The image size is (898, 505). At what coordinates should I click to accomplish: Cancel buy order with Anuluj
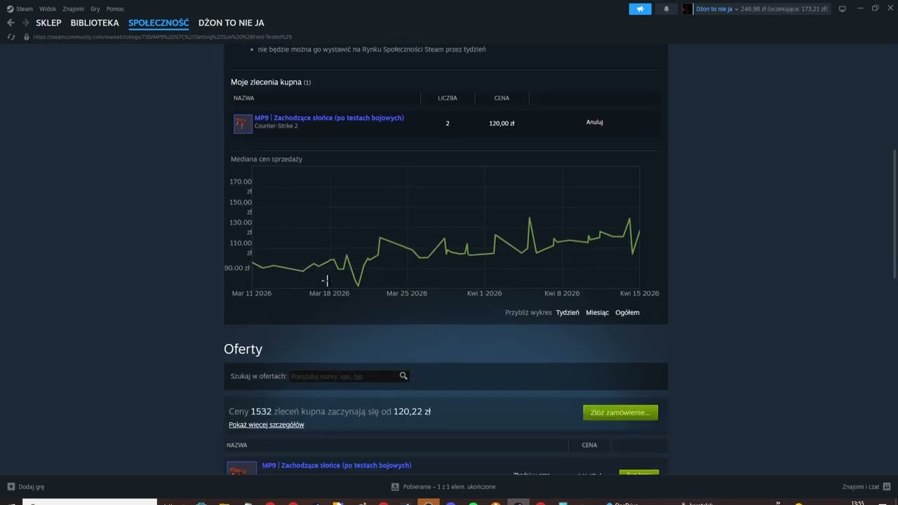tap(594, 122)
